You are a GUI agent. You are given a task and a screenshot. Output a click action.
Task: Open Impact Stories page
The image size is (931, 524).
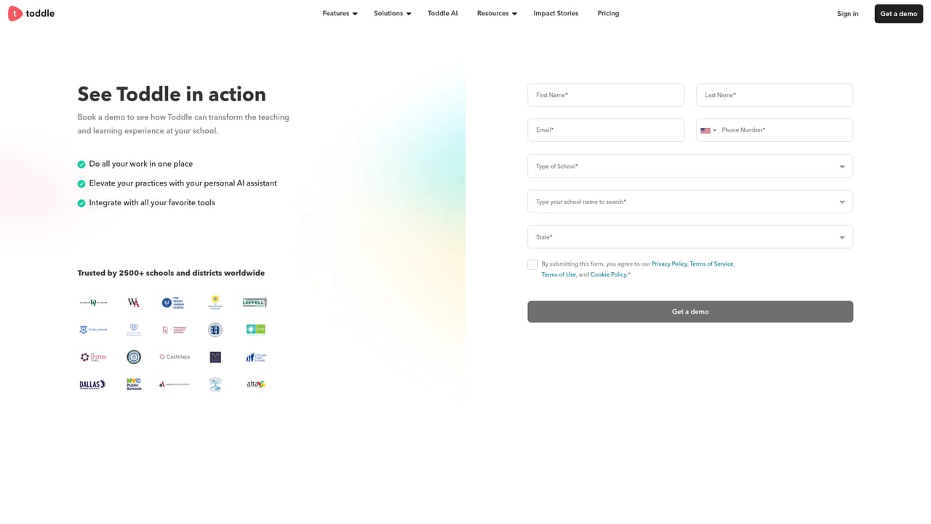pyautogui.click(x=556, y=13)
